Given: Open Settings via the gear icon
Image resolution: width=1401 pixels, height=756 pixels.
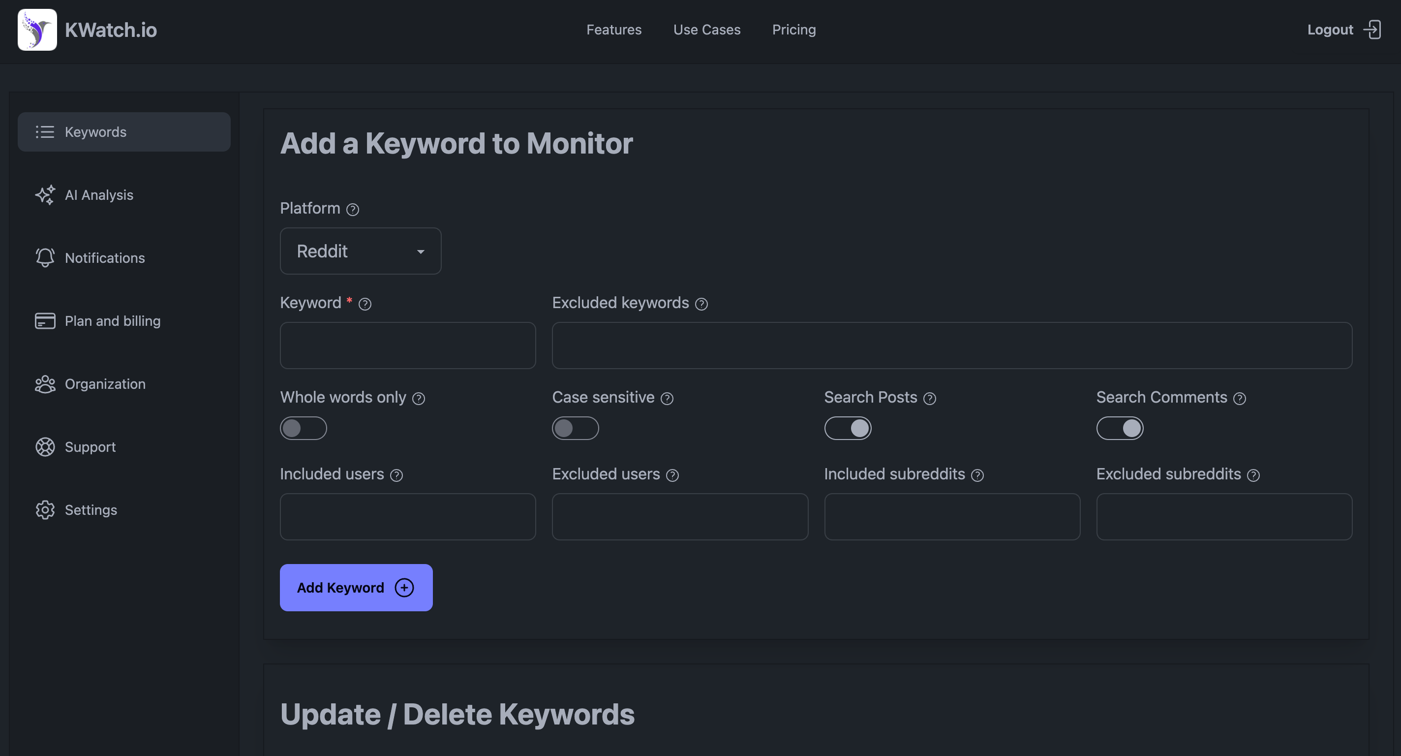Looking at the screenshot, I should pyautogui.click(x=45, y=510).
